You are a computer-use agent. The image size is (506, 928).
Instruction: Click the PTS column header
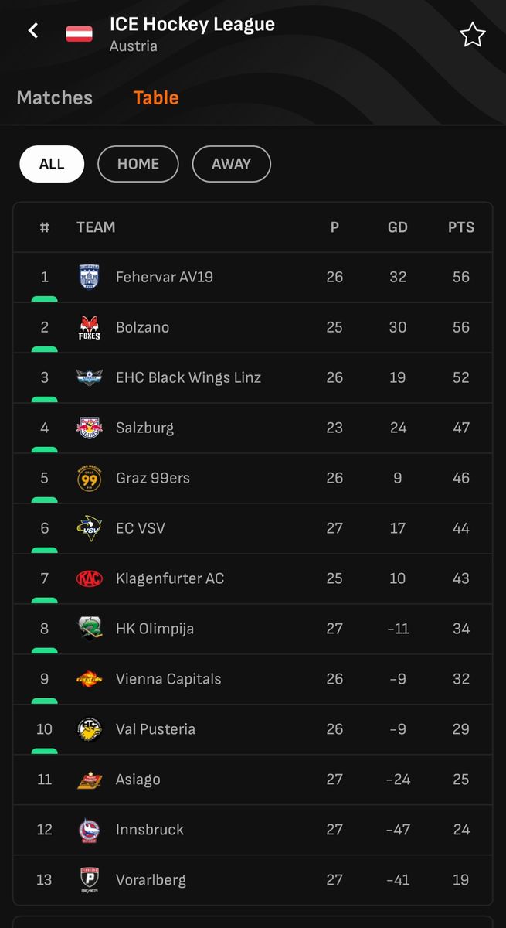[461, 227]
